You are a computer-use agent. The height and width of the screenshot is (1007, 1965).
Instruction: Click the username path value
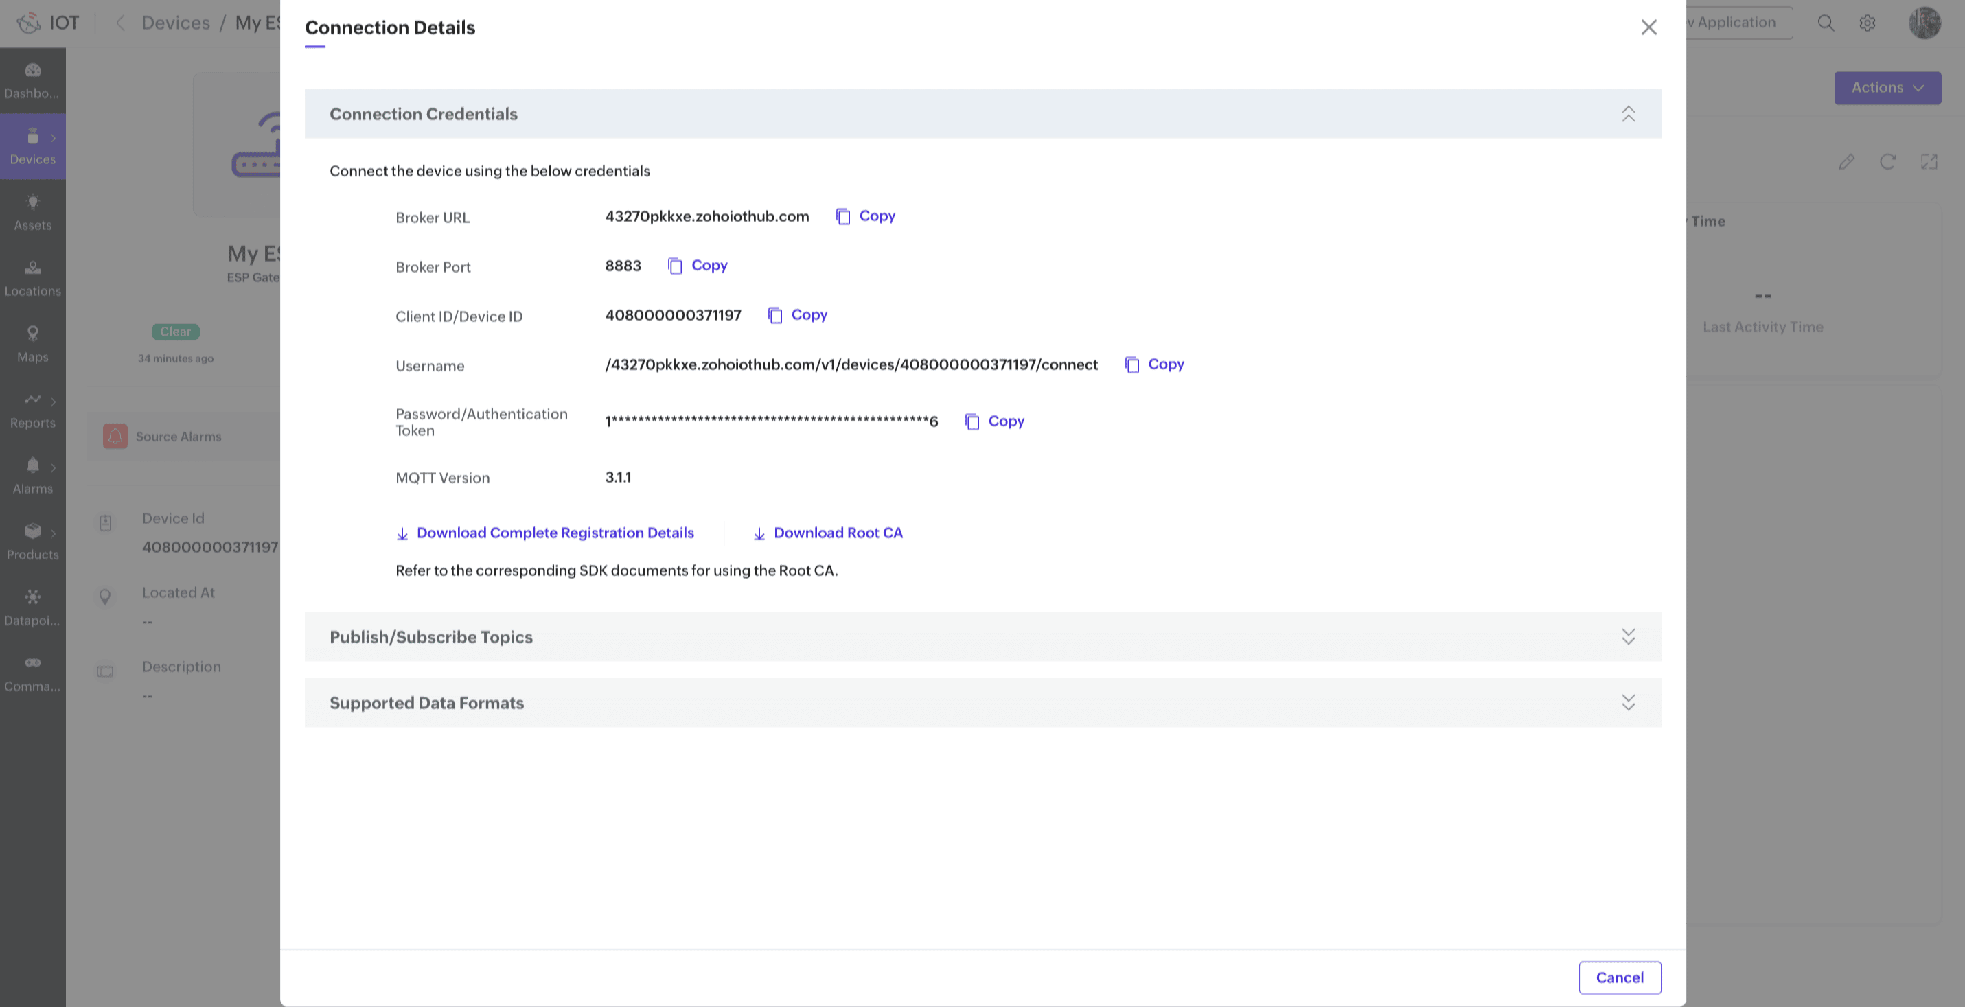pyautogui.click(x=851, y=364)
